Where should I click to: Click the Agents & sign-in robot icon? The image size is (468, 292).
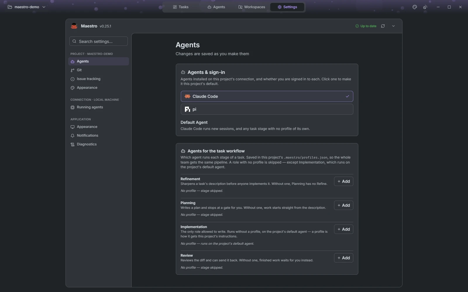pos(183,72)
